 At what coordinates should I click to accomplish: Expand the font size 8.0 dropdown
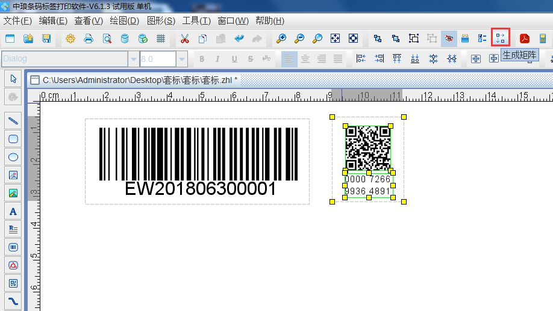182,58
